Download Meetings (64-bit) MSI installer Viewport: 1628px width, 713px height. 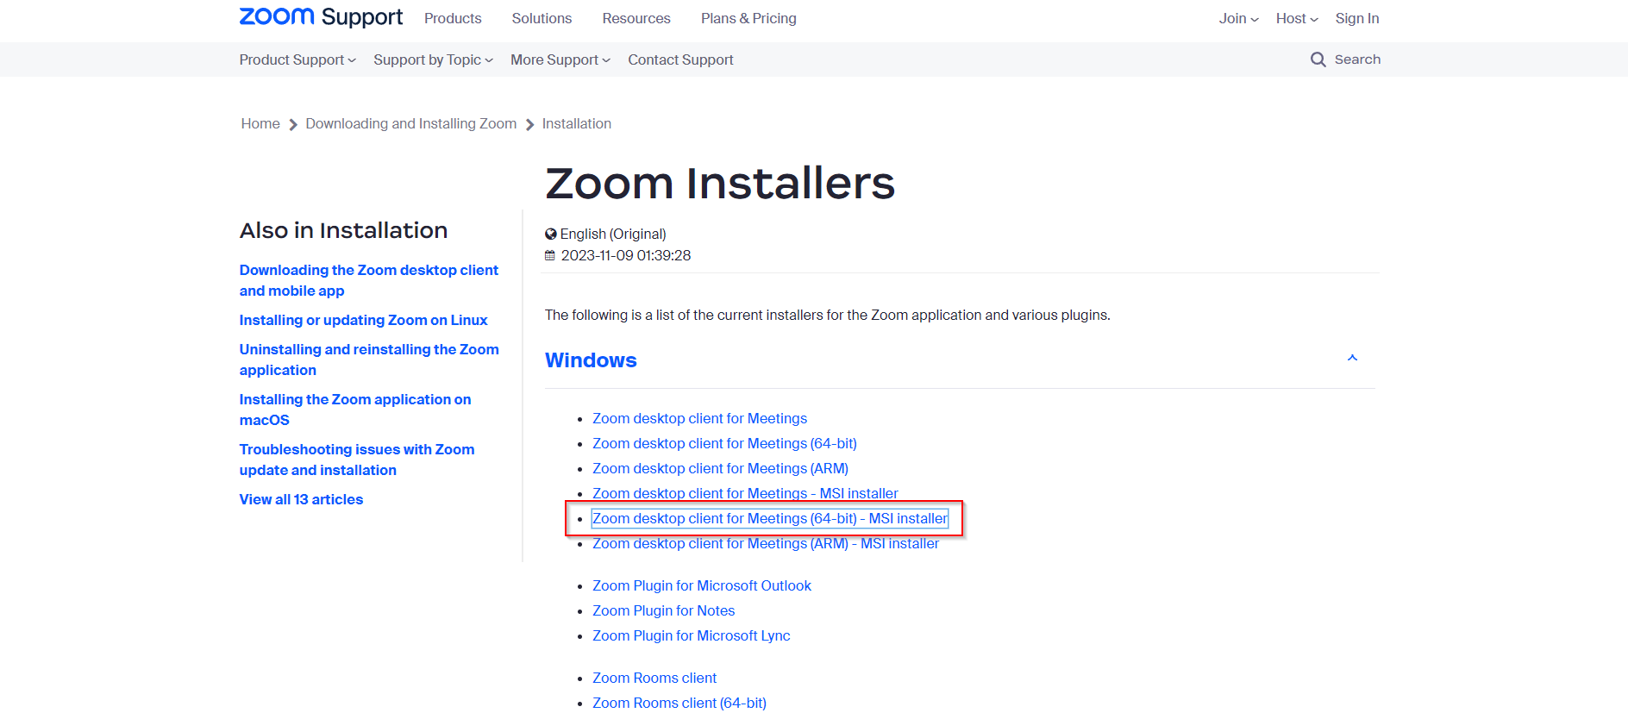770,518
